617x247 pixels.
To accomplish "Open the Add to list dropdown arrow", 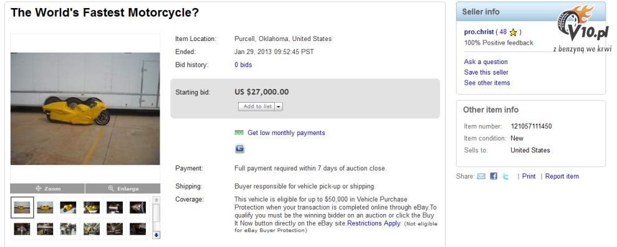I will point(279,106).
